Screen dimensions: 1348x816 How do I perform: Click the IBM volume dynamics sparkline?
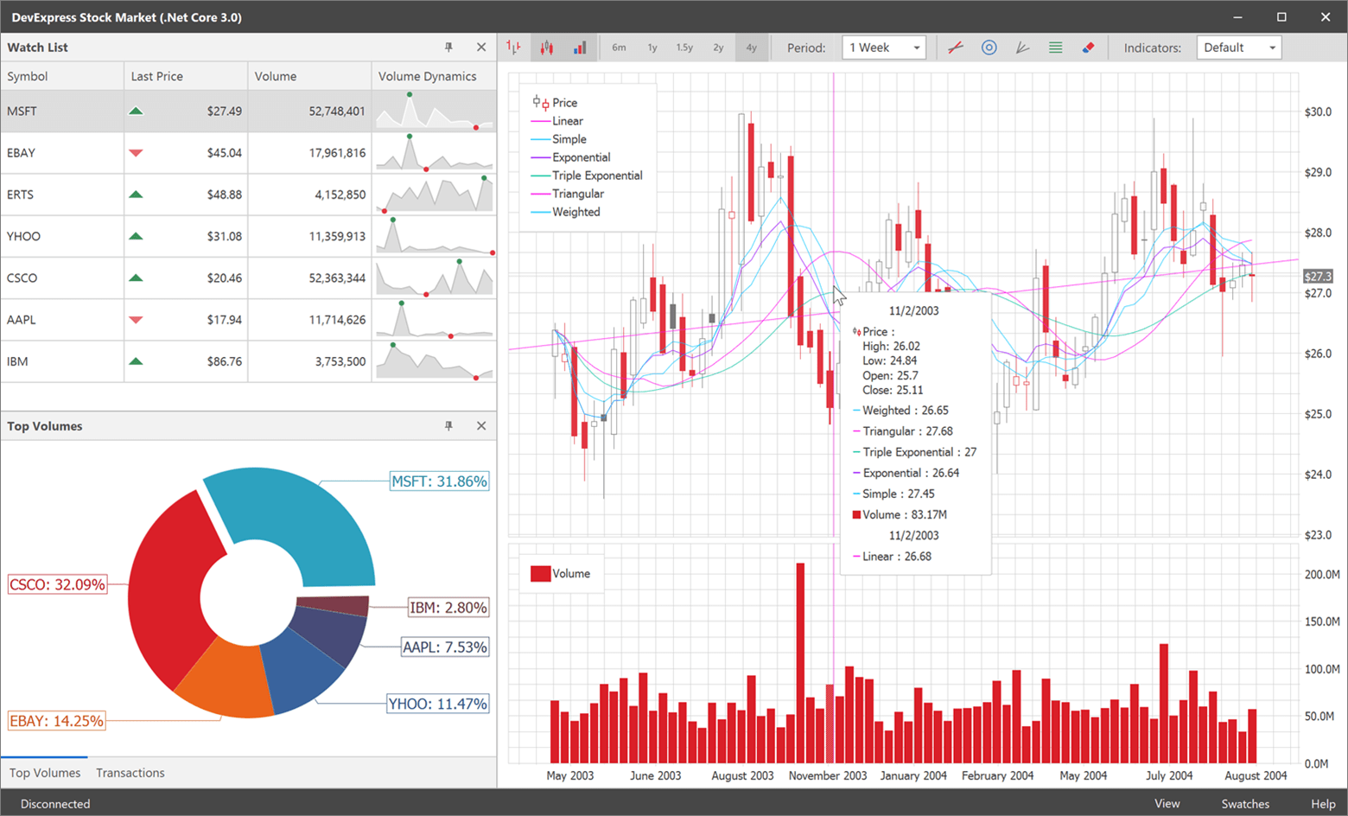pos(435,361)
